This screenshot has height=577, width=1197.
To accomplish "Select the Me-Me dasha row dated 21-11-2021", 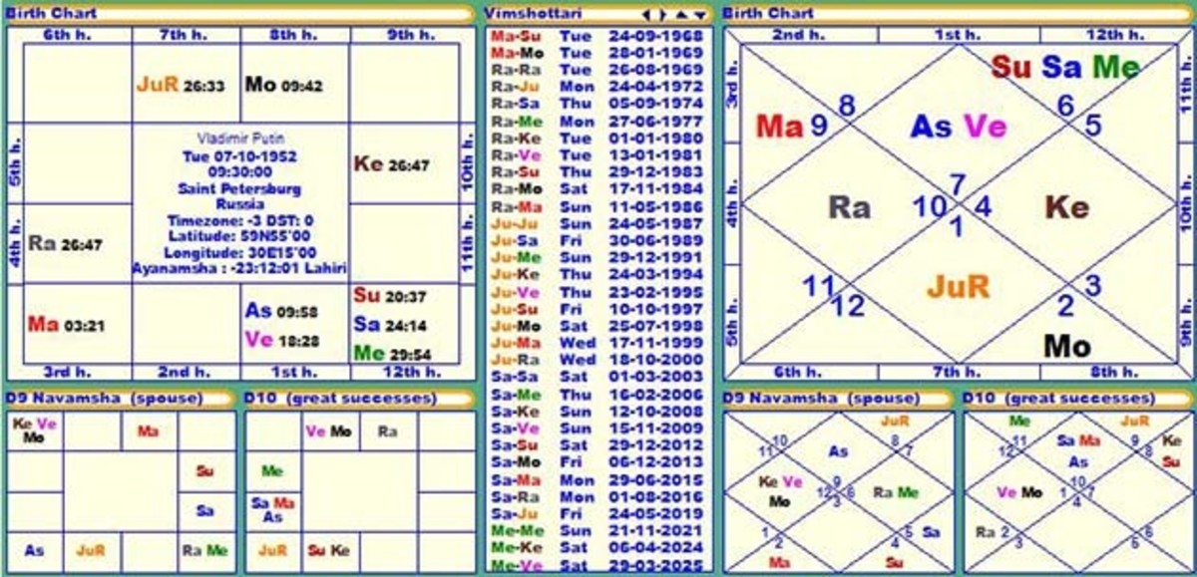I will point(559,531).
